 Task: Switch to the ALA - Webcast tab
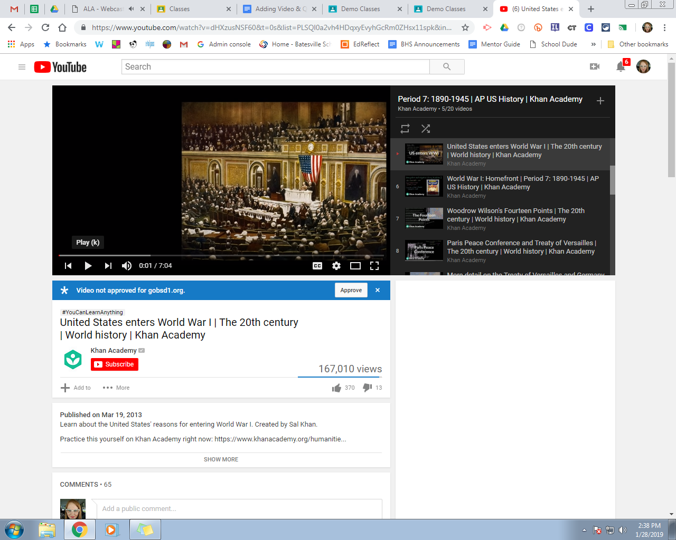pos(107,9)
